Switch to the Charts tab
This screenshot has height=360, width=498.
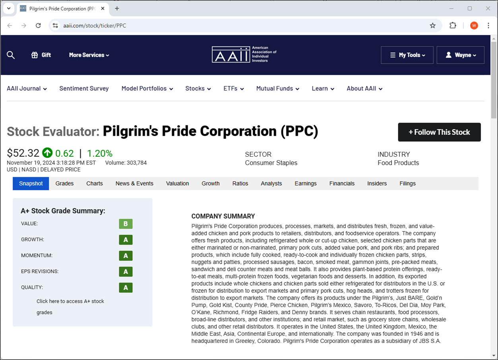[95, 183]
